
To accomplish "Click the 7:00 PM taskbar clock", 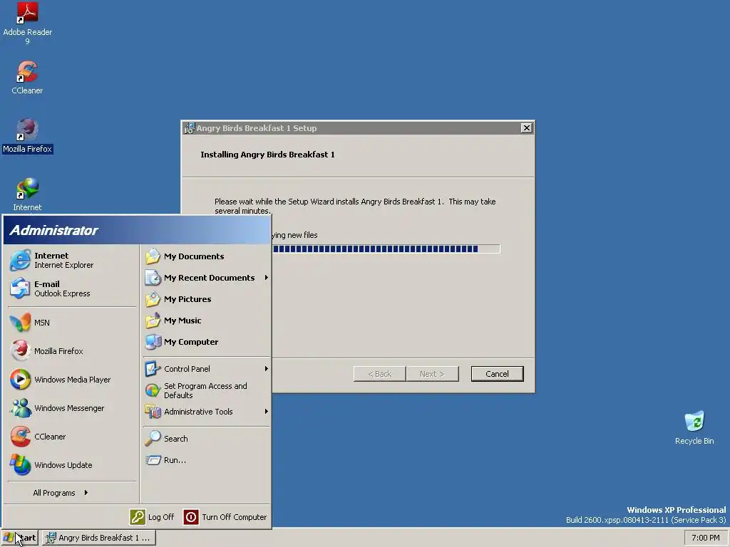I will tap(705, 538).
